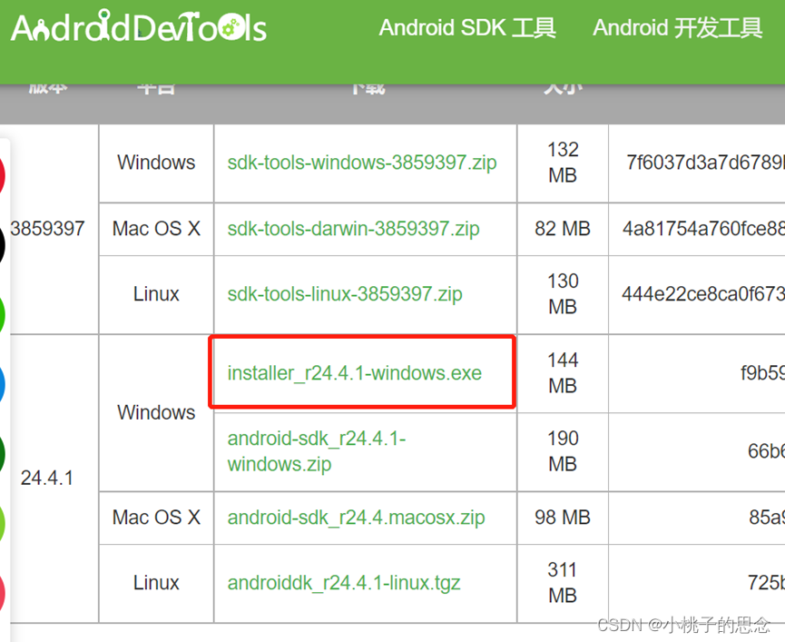The height and width of the screenshot is (642, 785).
Task: Select the 144 MB size cell
Action: pyautogui.click(x=563, y=372)
